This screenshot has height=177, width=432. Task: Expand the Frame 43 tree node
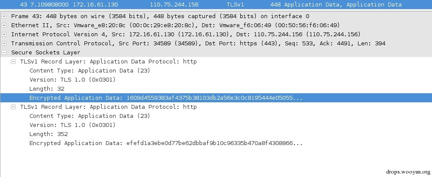[4, 16]
